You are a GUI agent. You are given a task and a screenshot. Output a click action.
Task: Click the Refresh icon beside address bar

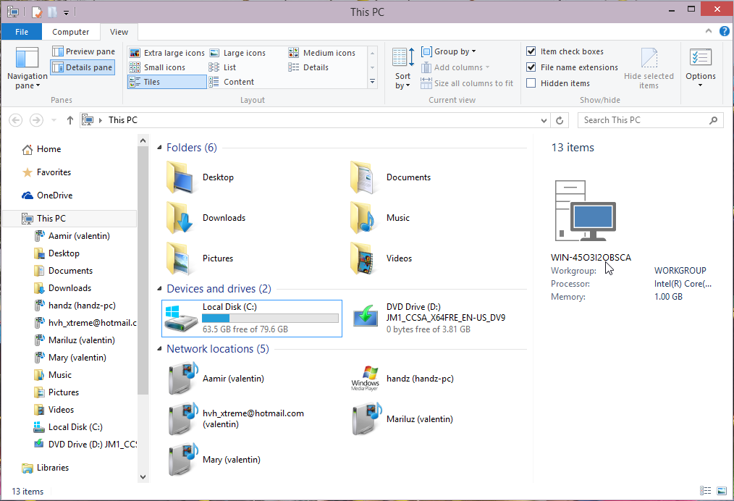pos(560,120)
